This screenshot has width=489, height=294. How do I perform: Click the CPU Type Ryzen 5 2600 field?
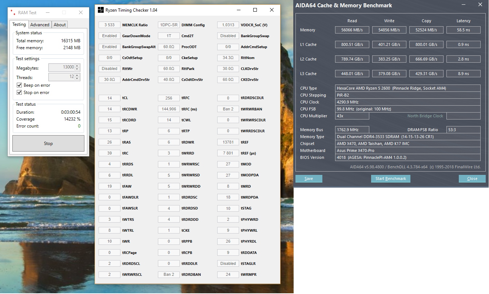coord(408,88)
